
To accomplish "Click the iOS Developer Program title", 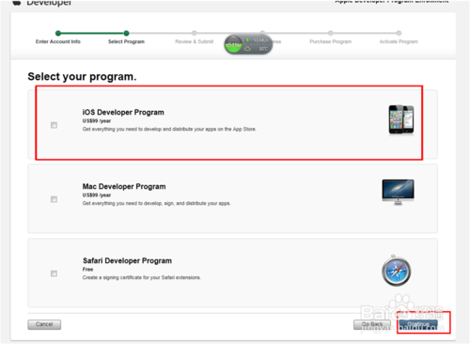I will (123, 112).
